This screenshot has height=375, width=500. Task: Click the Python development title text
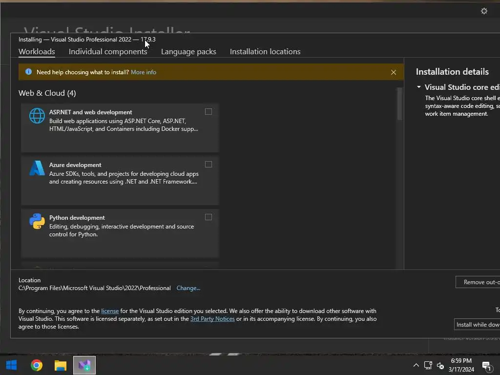77,218
